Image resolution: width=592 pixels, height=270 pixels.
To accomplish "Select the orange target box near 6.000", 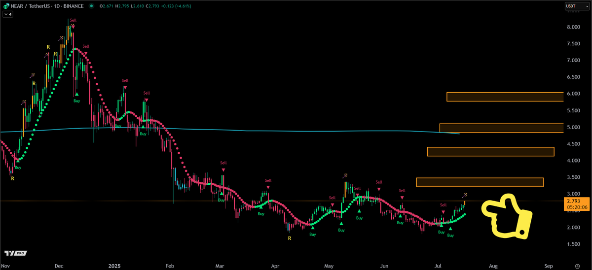I will click(x=505, y=97).
